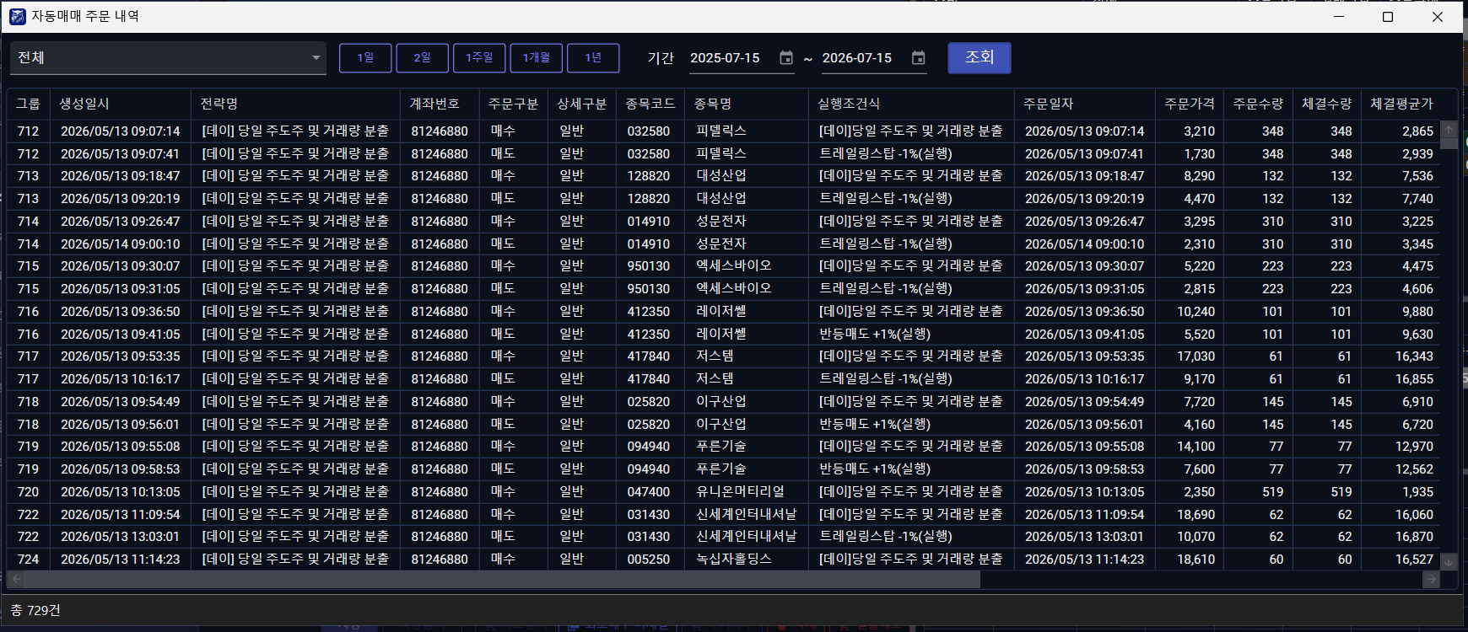Select stock code 412350 in 매수 row

(x=649, y=312)
